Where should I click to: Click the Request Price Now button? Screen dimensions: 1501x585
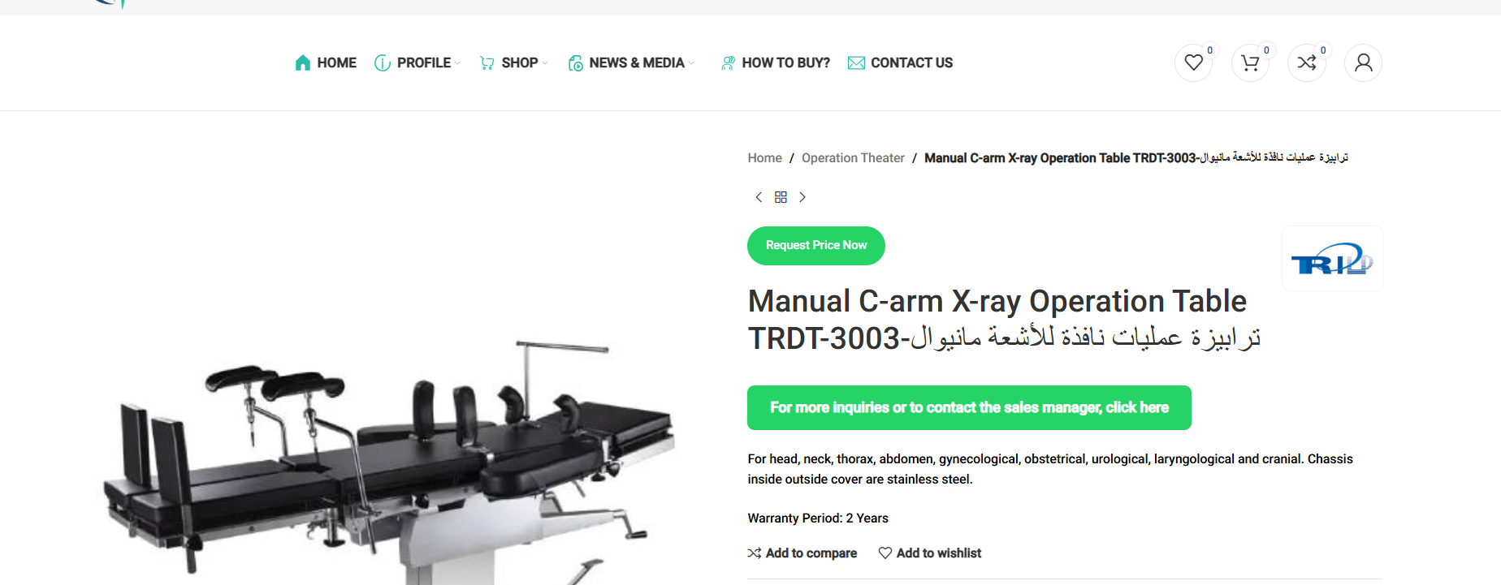pos(816,246)
